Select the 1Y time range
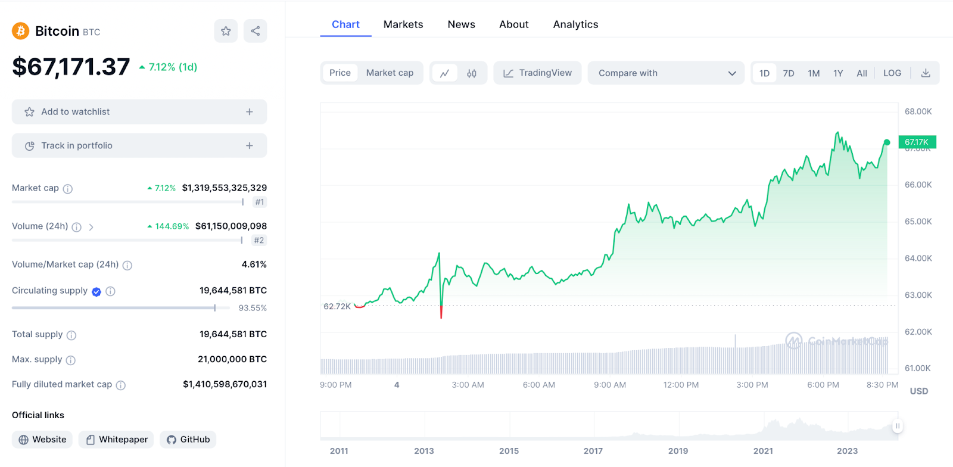Viewport: 953px width, 467px height. pos(838,73)
